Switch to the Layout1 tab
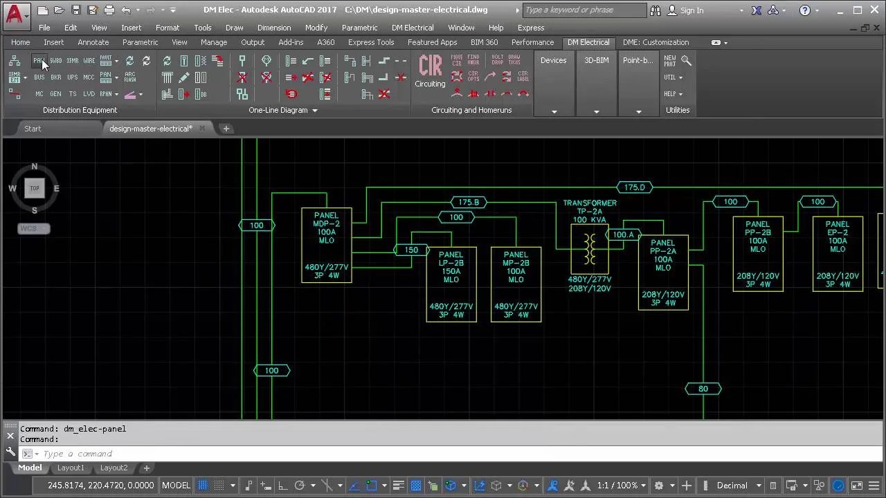Viewport: 886px width, 498px height. [71, 468]
